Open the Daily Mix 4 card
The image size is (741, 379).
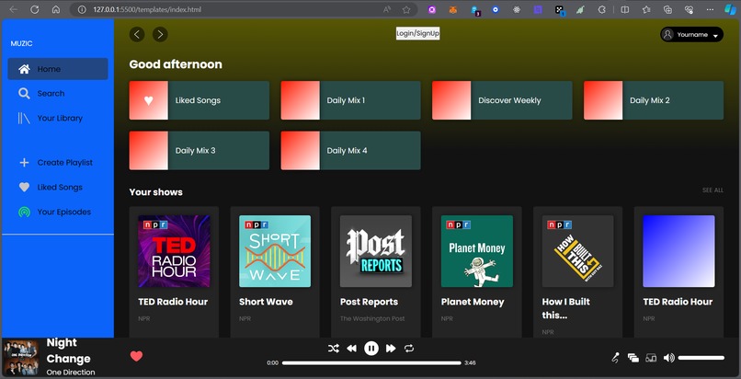point(350,150)
